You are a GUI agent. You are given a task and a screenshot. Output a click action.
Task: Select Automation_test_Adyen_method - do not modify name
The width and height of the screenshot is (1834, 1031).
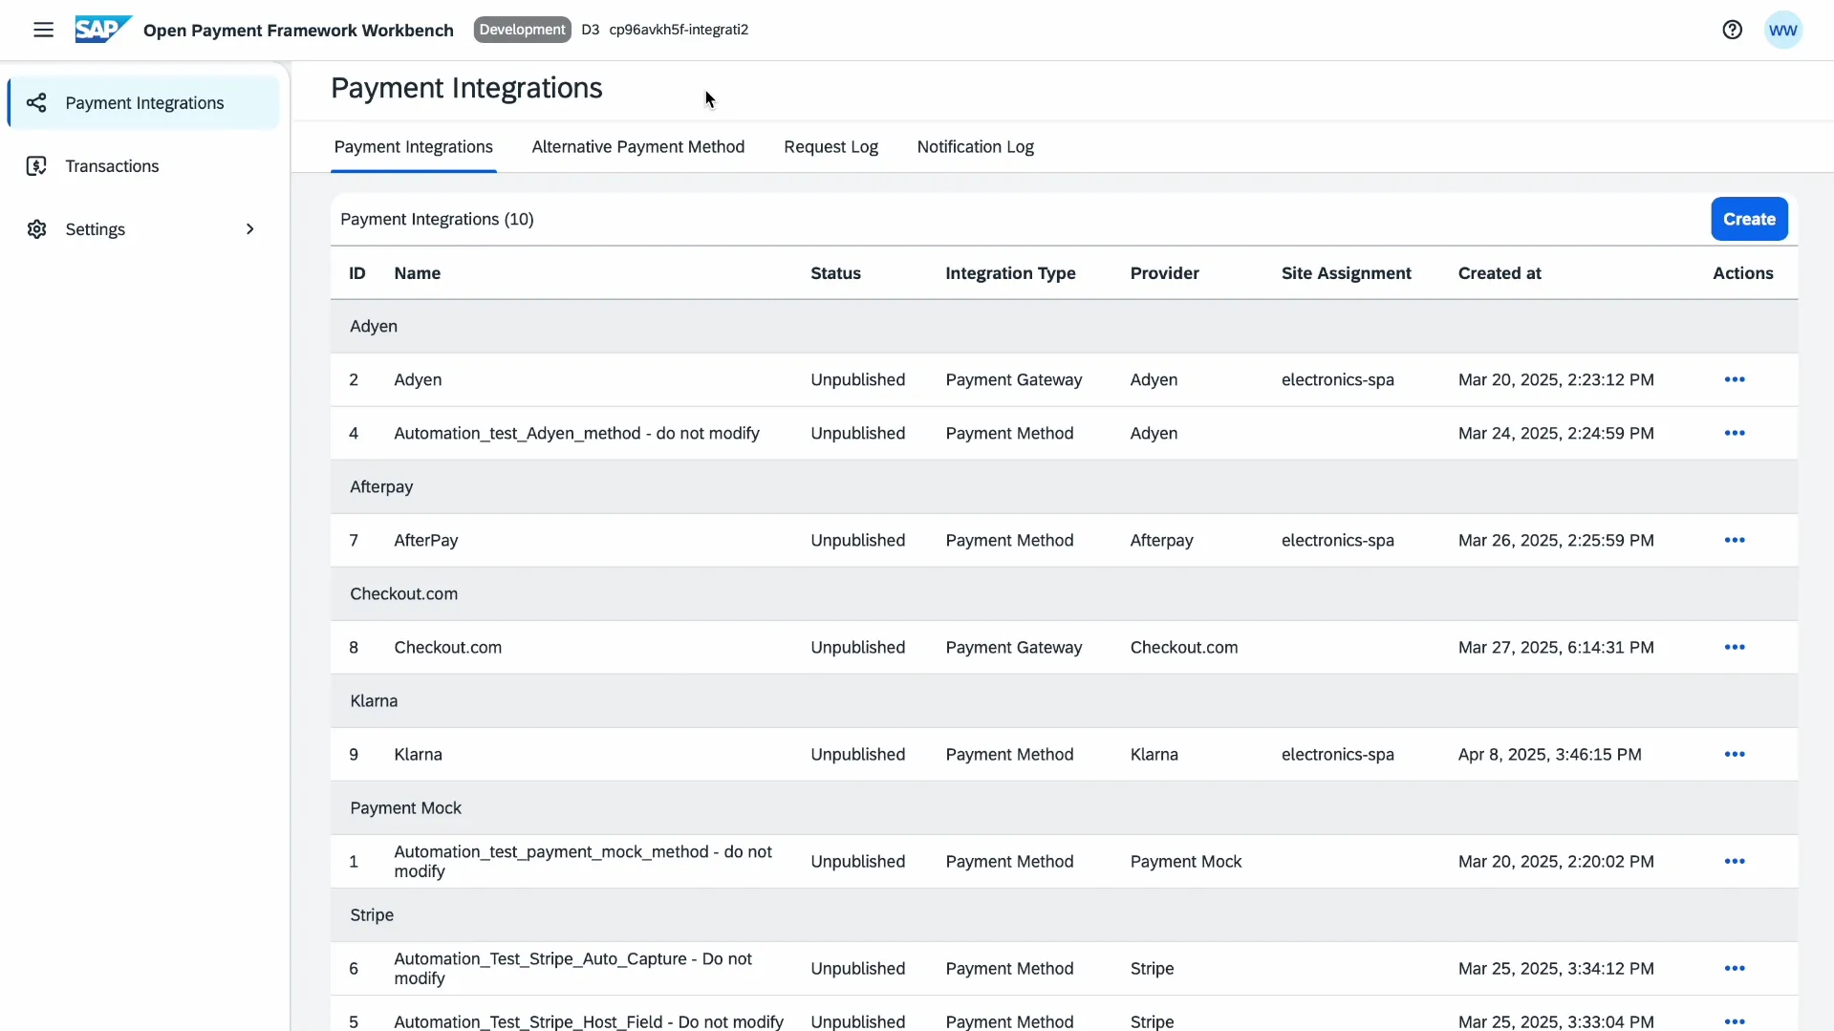576,433
